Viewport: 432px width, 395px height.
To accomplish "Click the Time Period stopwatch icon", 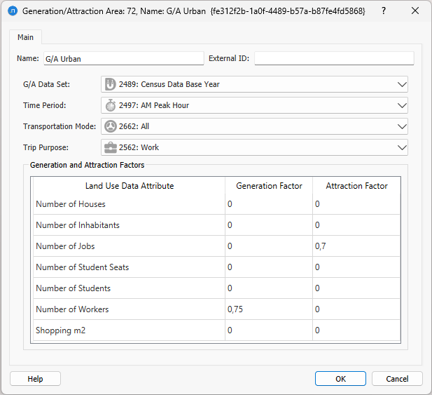I will pyautogui.click(x=111, y=105).
